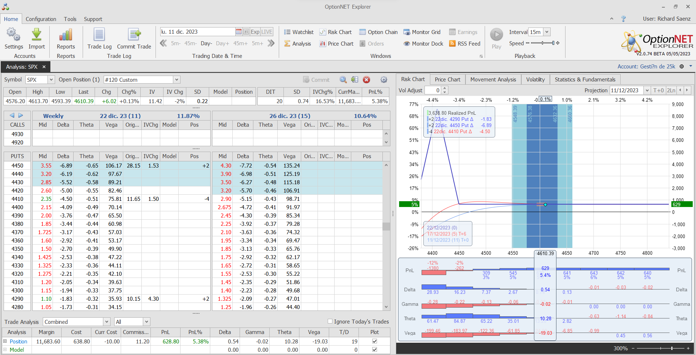
Task: Open the Option Chain window
Action: tap(378, 32)
